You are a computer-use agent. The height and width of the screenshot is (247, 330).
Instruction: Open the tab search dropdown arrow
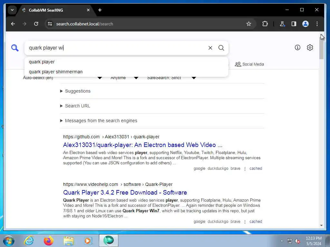12,10
